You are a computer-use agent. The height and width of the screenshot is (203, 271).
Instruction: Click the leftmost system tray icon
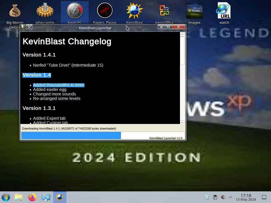207,197
